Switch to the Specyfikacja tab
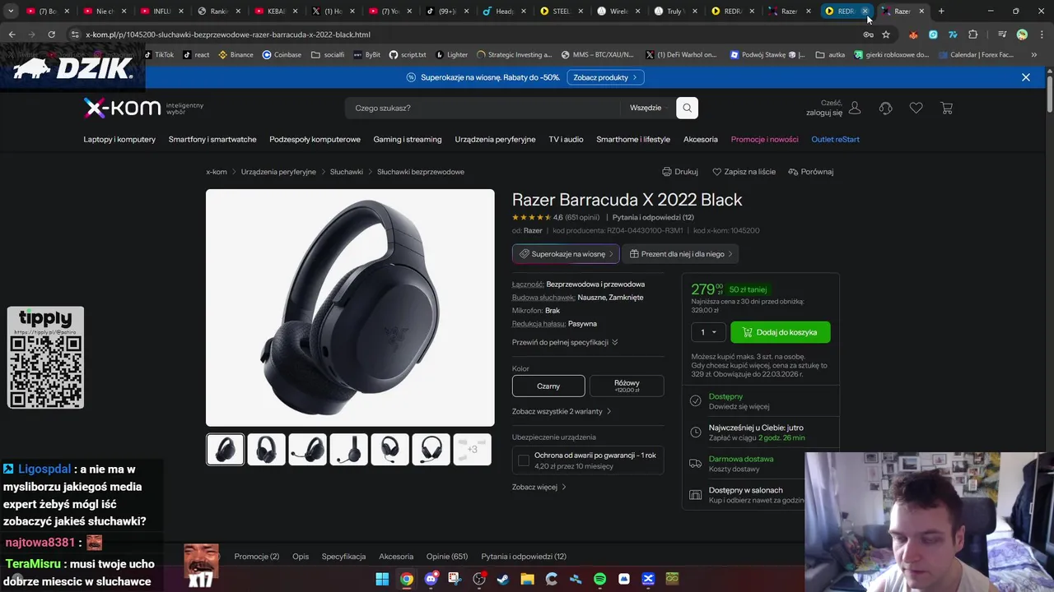 click(343, 557)
